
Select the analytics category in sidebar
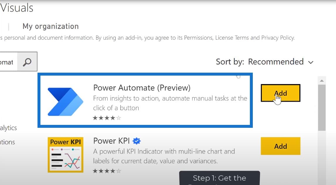point(8,128)
